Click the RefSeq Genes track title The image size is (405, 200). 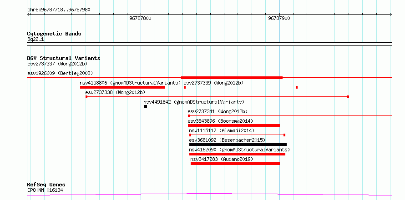coord(46,185)
